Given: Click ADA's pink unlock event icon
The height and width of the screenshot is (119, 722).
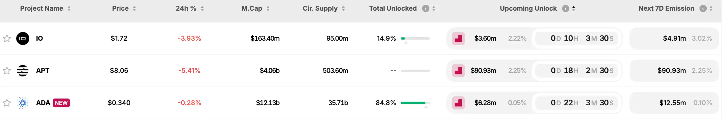Looking at the screenshot, I should pos(458,103).
